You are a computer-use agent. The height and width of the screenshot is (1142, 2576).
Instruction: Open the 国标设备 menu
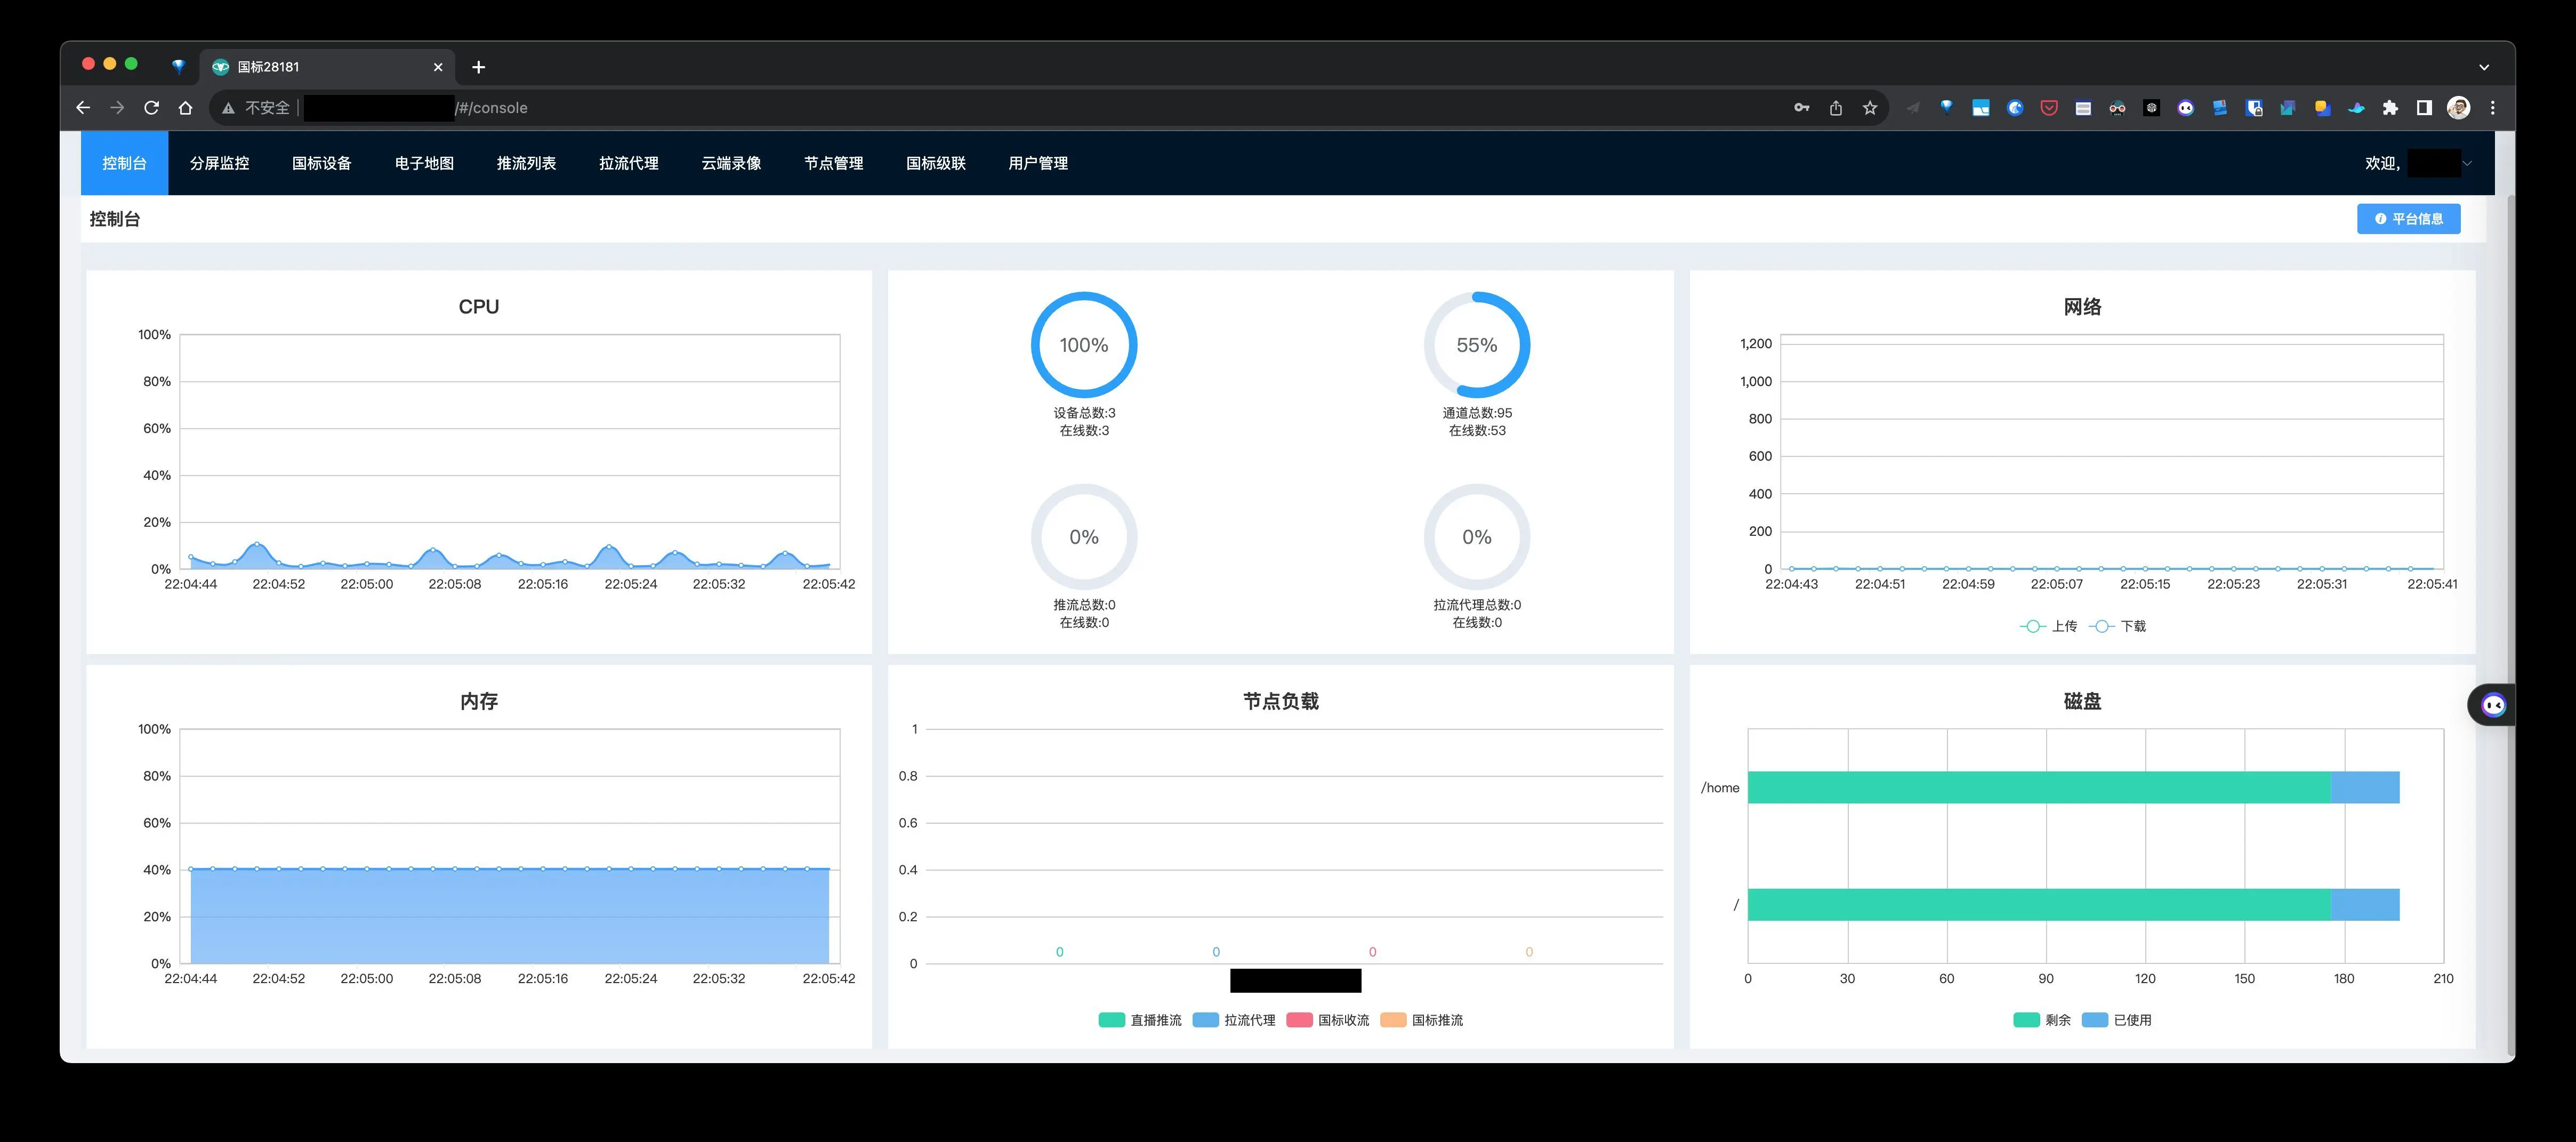click(x=321, y=163)
